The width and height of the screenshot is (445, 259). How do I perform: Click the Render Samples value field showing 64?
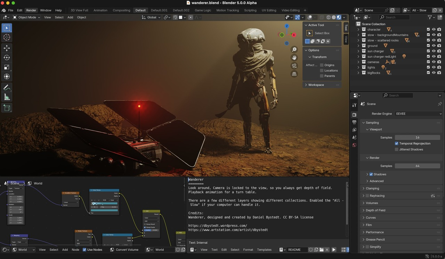pyautogui.click(x=417, y=166)
